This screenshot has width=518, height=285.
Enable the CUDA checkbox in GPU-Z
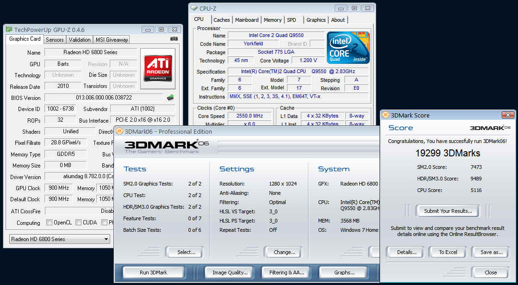[x=78, y=223]
